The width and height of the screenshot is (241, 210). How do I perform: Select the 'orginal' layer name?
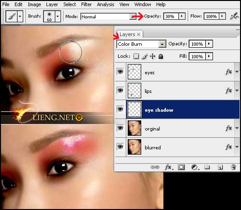152,129
